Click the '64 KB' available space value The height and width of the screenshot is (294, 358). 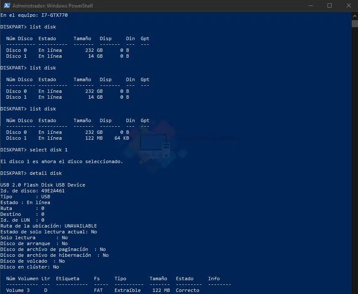click(122, 138)
